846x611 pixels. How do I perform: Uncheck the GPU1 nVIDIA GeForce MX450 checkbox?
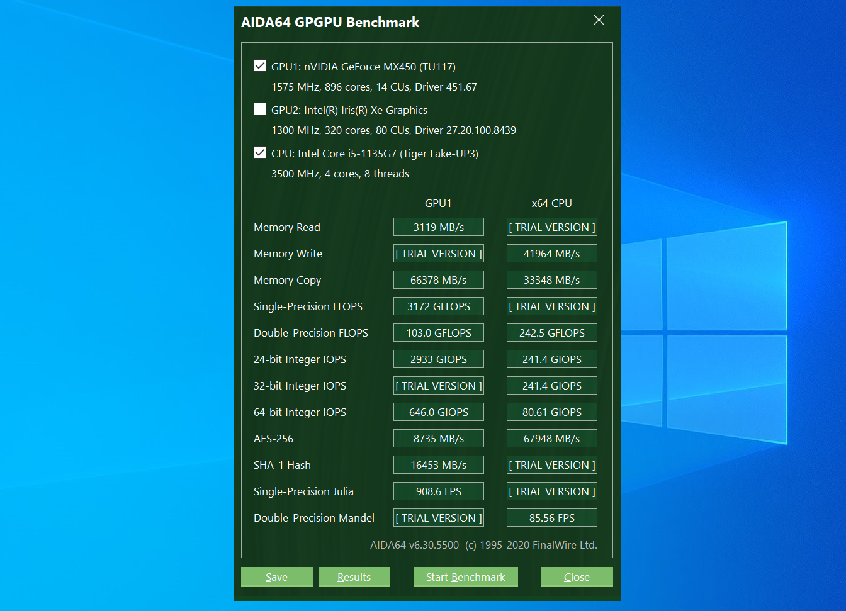[x=259, y=65]
